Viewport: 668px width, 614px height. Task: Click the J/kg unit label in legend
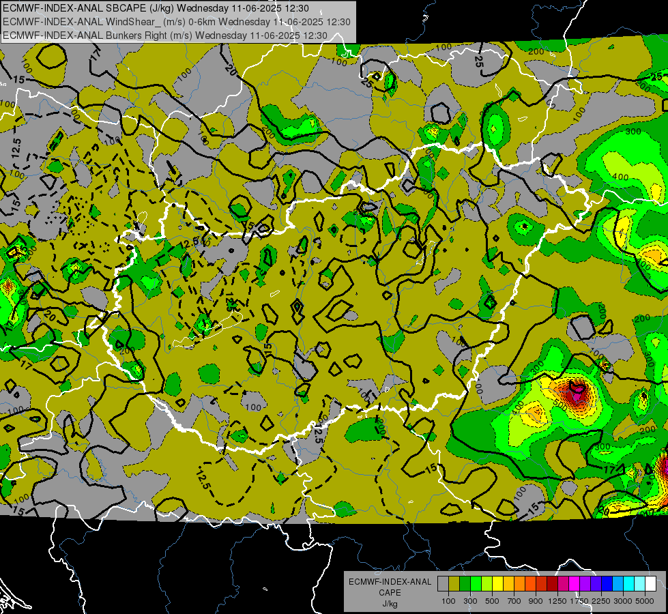point(390,604)
